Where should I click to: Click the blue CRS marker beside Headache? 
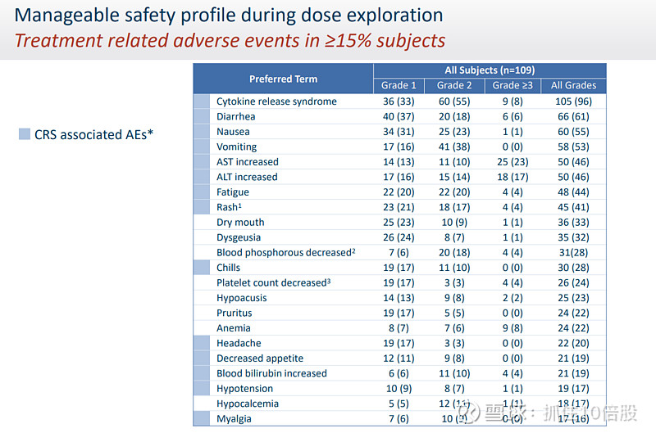[202, 343]
